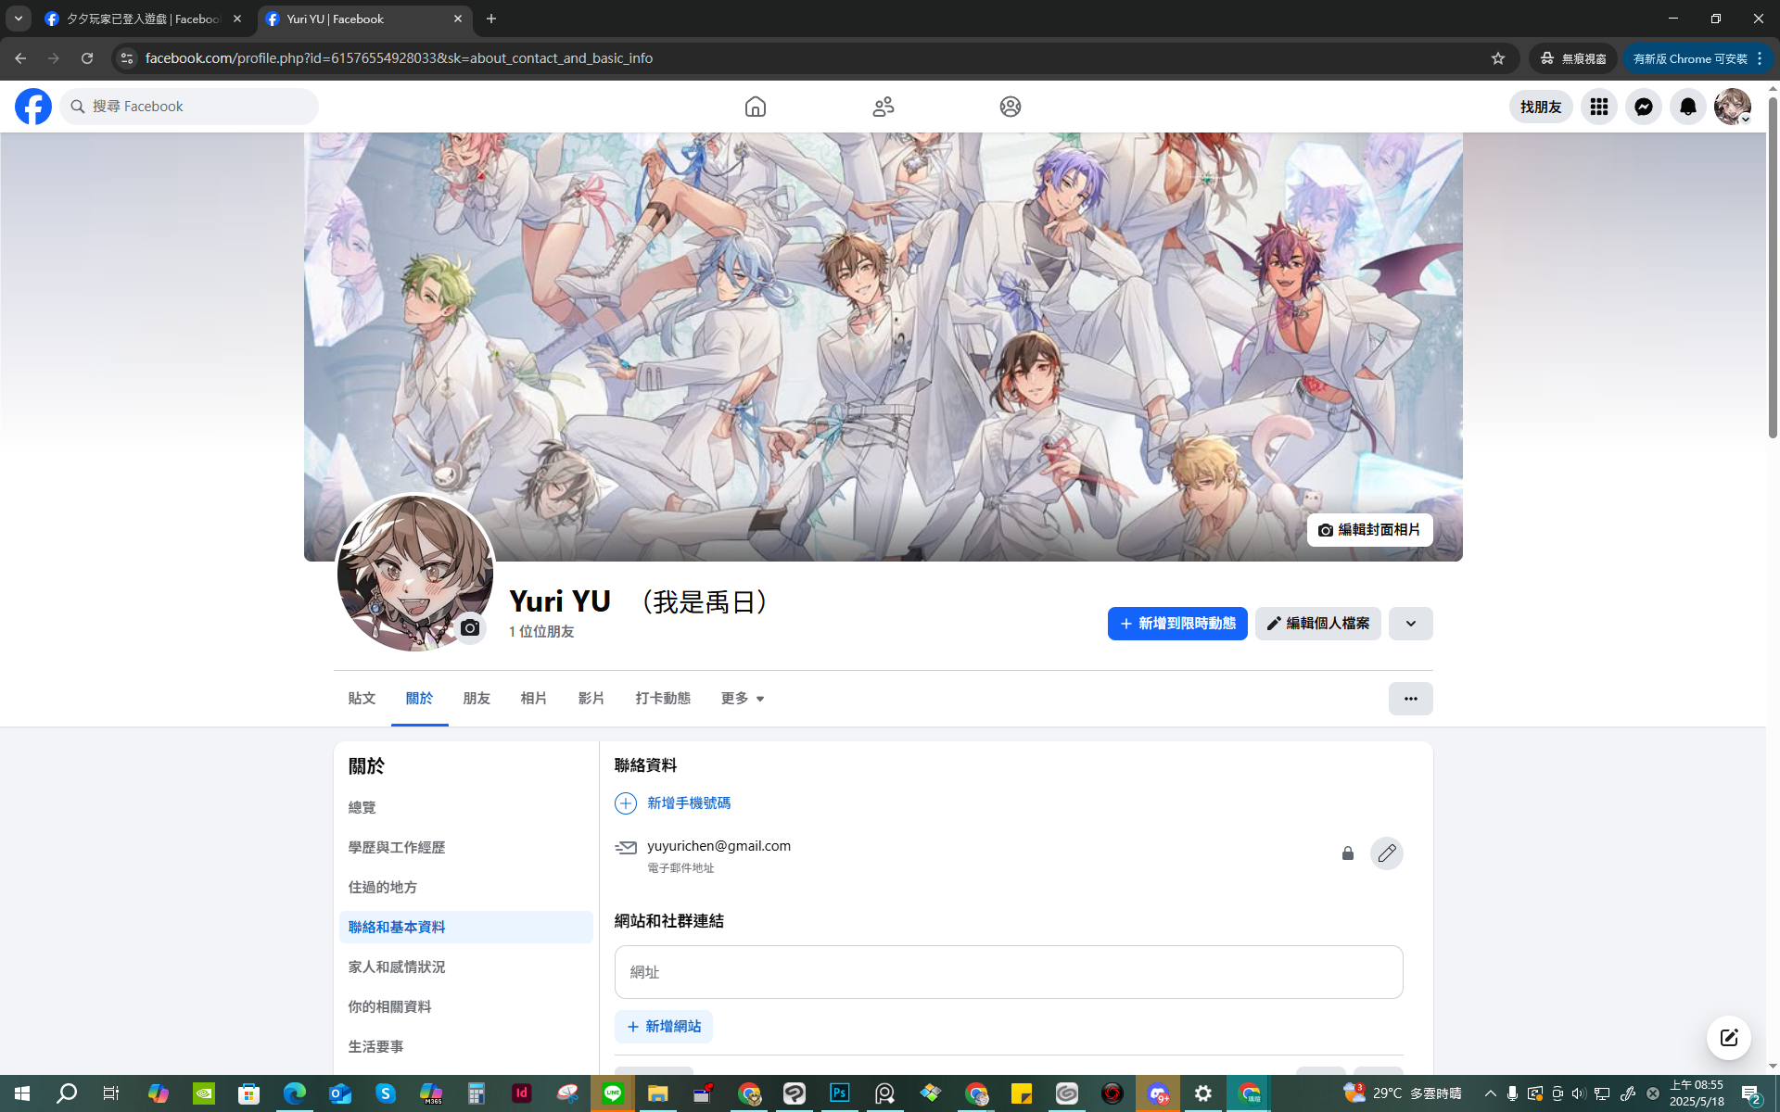
Task: Click the profile picture thumbnail
Action: click(x=414, y=572)
